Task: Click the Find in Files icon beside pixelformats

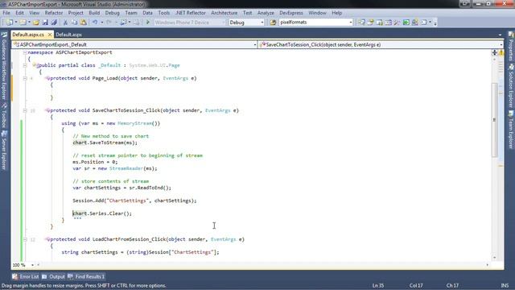Action: (273, 23)
